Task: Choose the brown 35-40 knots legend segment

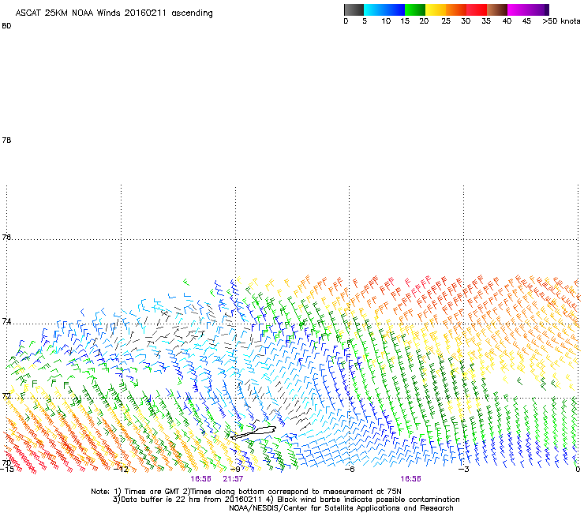Action: click(497, 9)
